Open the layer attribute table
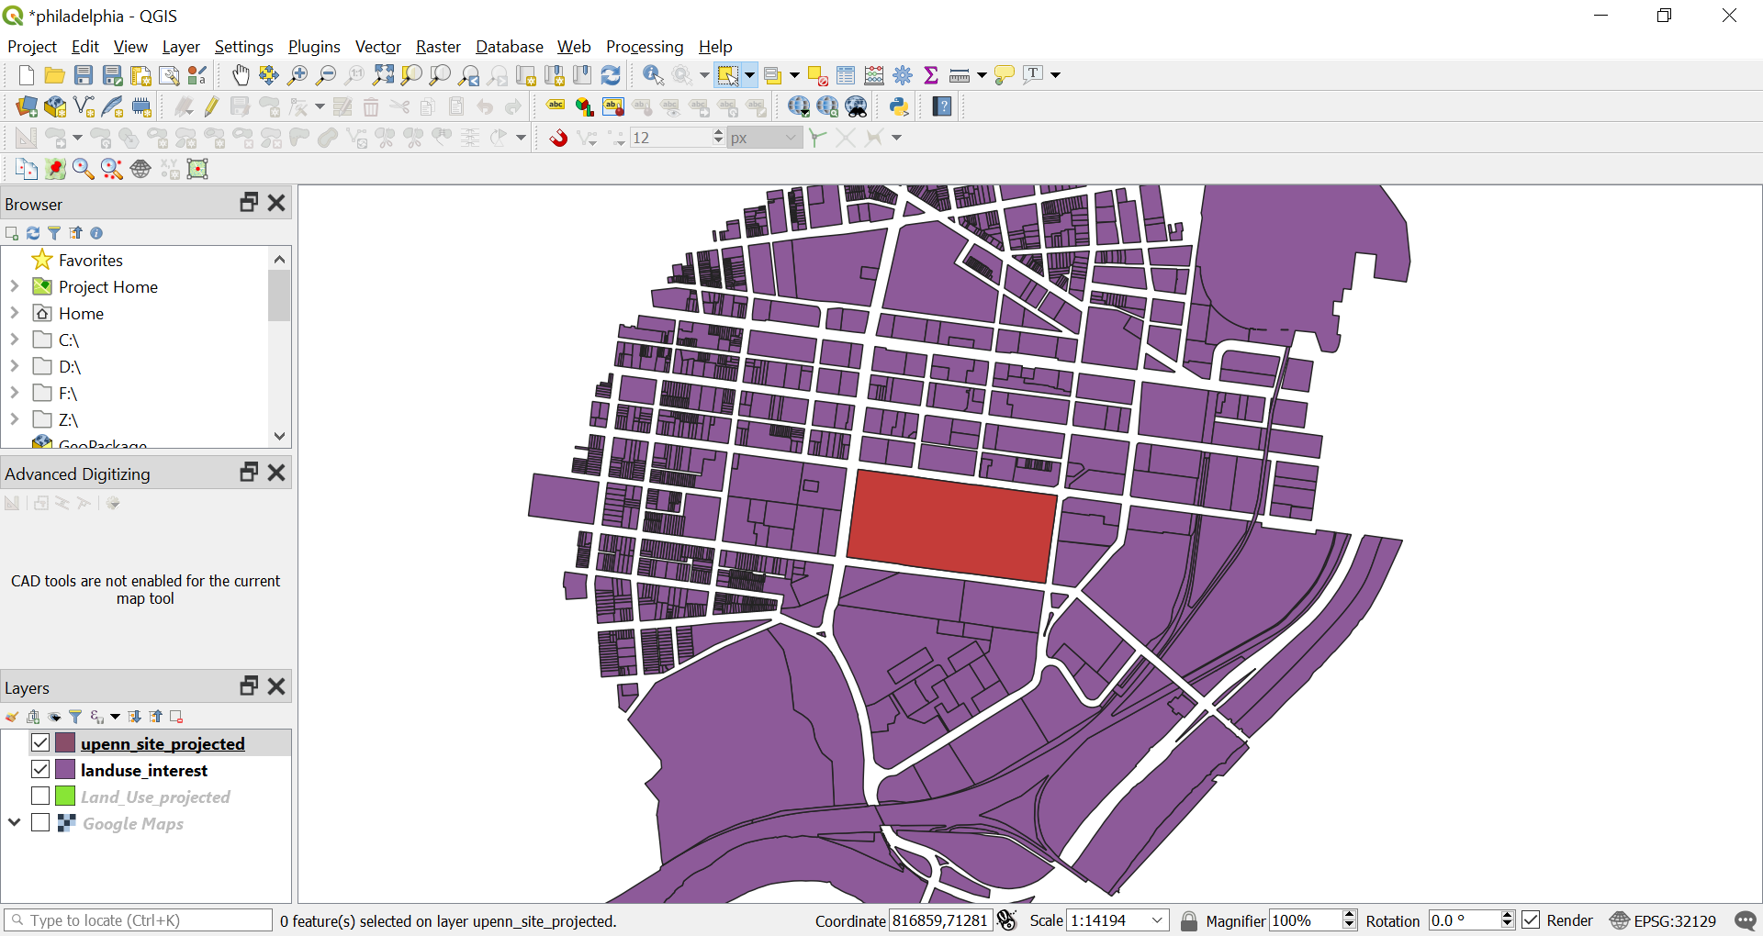 (x=846, y=75)
